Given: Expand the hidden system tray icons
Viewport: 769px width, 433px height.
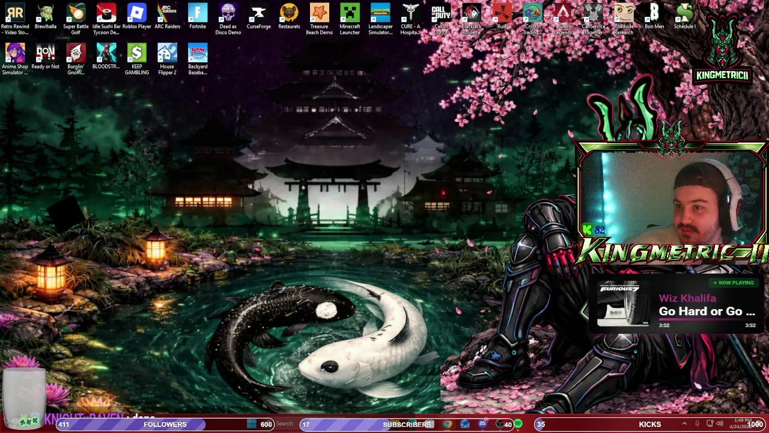Looking at the screenshot, I should click(684, 424).
